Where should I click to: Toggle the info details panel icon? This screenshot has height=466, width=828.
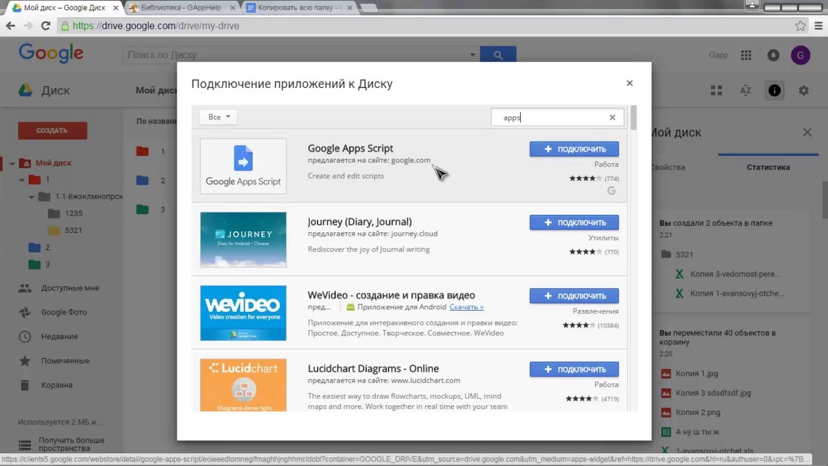(774, 91)
